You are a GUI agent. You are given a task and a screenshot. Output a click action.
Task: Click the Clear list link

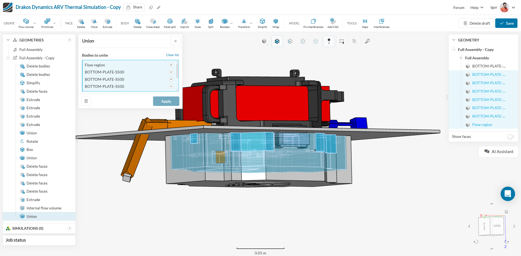pyautogui.click(x=172, y=55)
